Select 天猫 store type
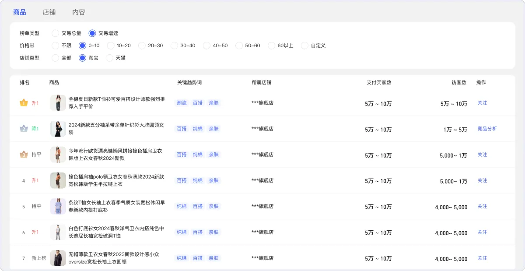The width and height of the screenshot is (525, 271). 109,58
